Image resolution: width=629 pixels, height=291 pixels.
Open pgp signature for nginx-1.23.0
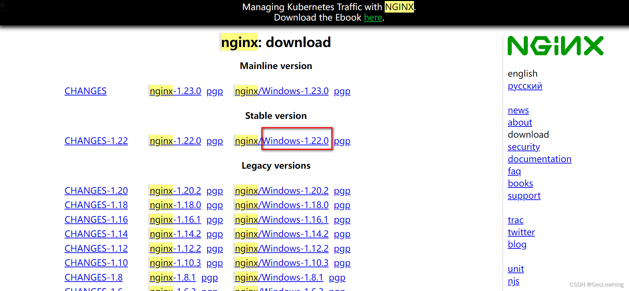click(x=215, y=91)
